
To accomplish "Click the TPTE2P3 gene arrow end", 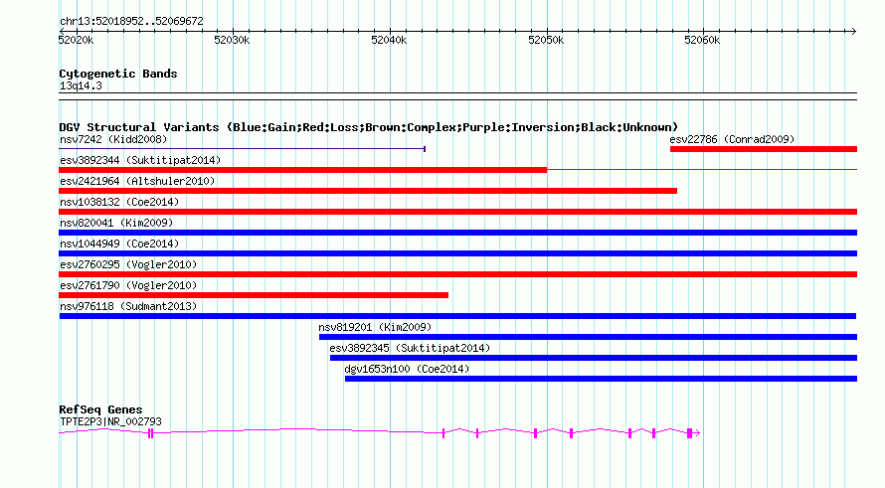I will click(x=697, y=433).
